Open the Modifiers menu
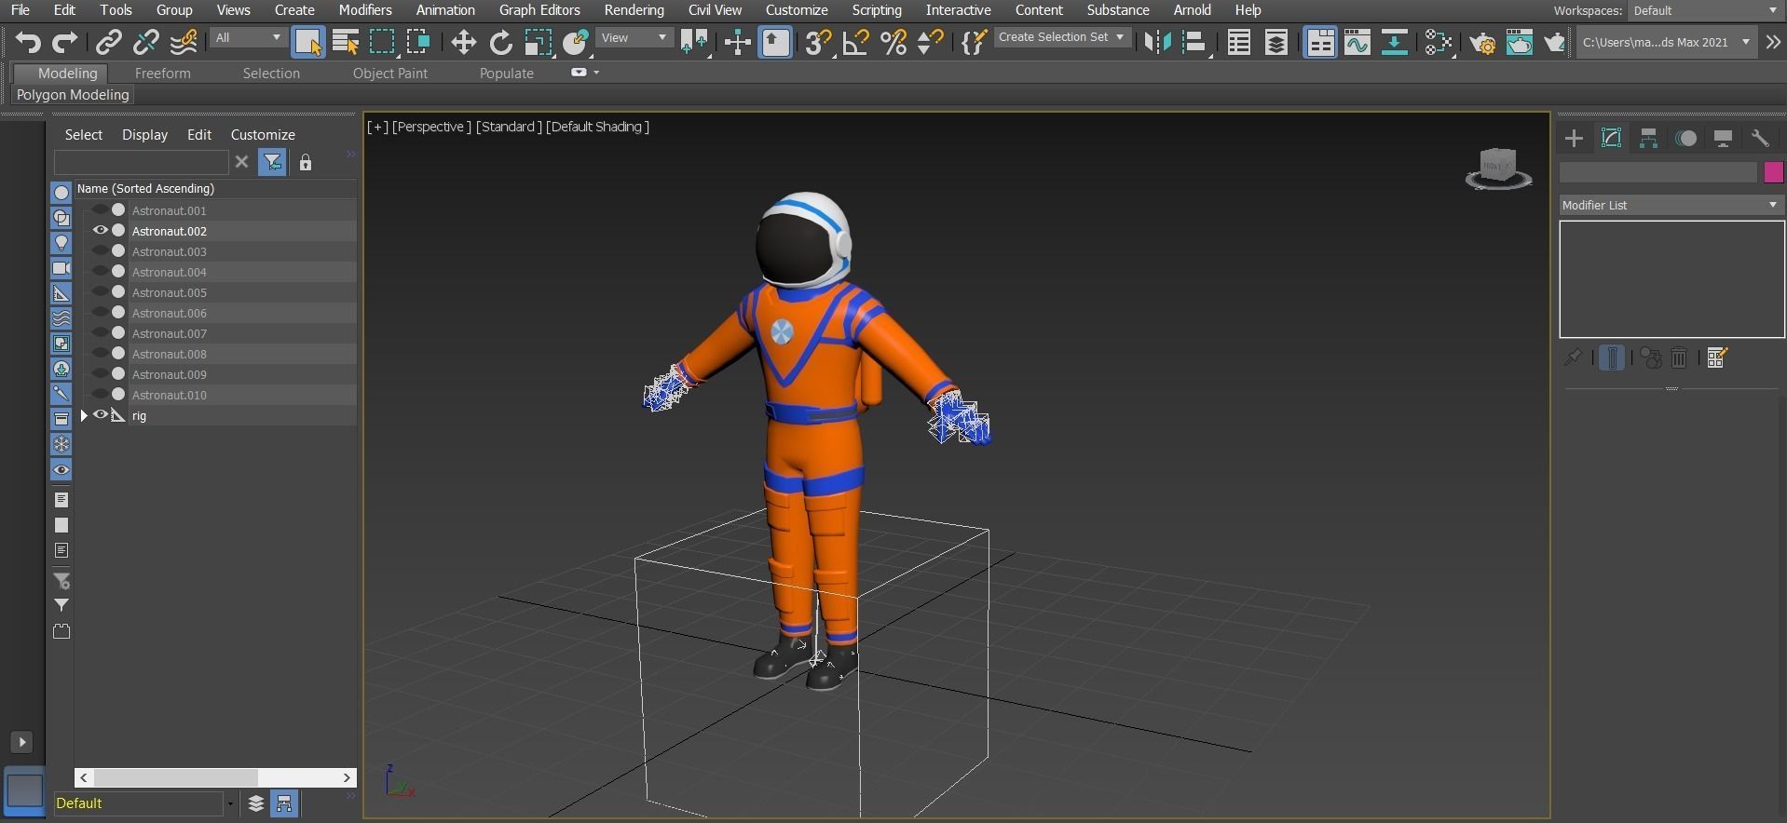The image size is (1787, 823). (x=365, y=10)
